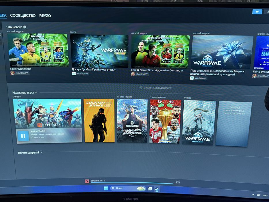Screen dimensions: 269x202
Task: Open the Epic: Worldwide news image
Action: click(x=39, y=50)
